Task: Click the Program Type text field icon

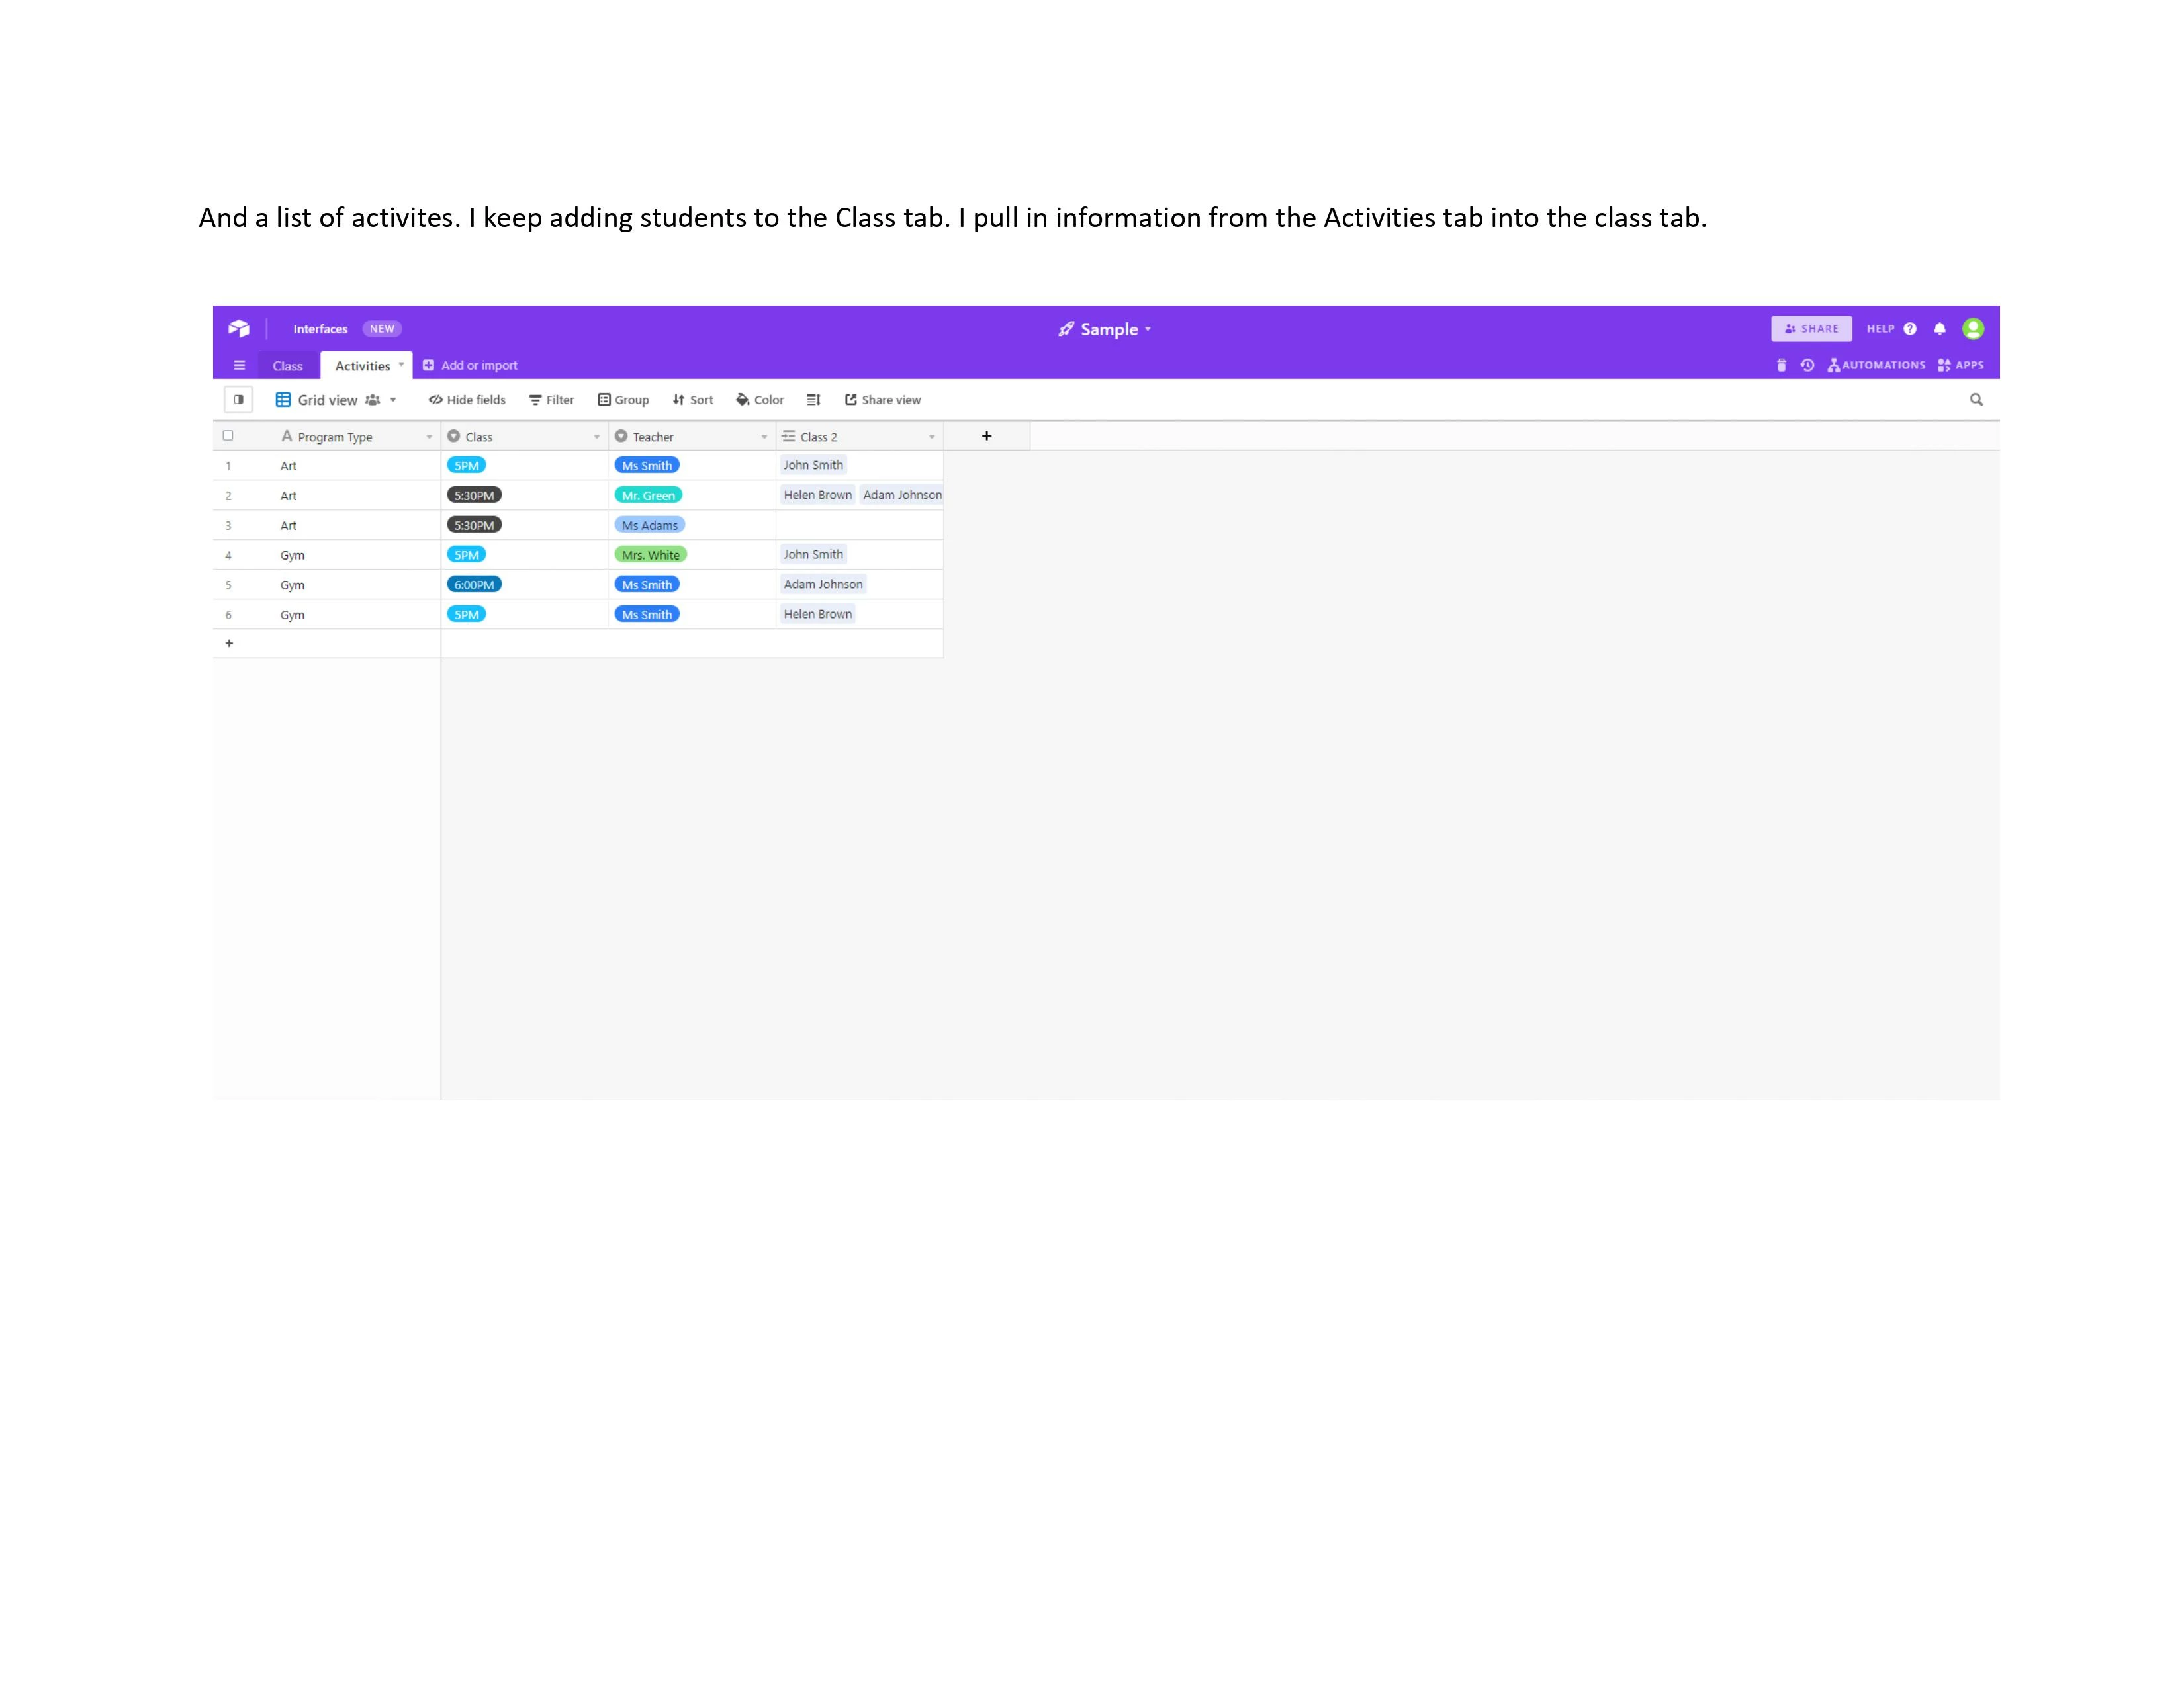Action: coord(286,436)
